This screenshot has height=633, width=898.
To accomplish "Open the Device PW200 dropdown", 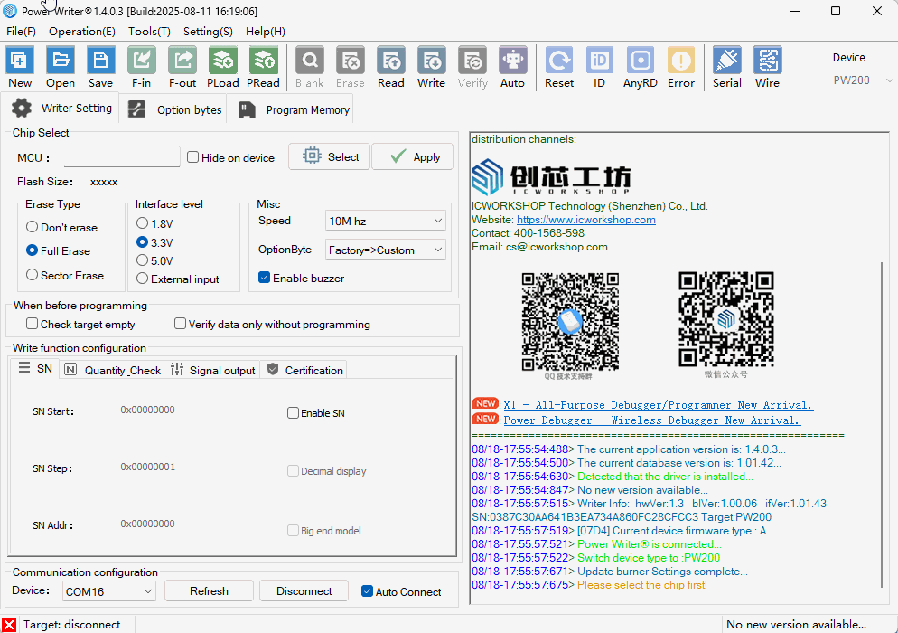I will [863, 80].
